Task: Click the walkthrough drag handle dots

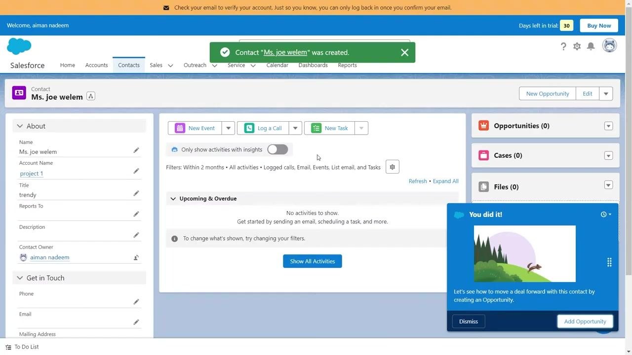Action: [609, 262]
